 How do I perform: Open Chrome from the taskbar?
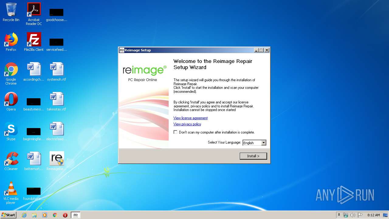[55, 215]
